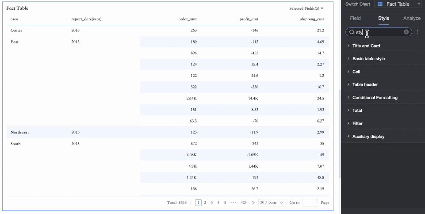Viewport: 425px width, 214px height.
Task: Click the Go to page input field
Action: (310, 203)
